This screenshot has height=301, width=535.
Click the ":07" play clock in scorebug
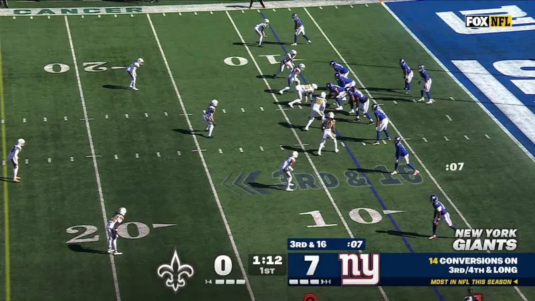tap(354, 244)
